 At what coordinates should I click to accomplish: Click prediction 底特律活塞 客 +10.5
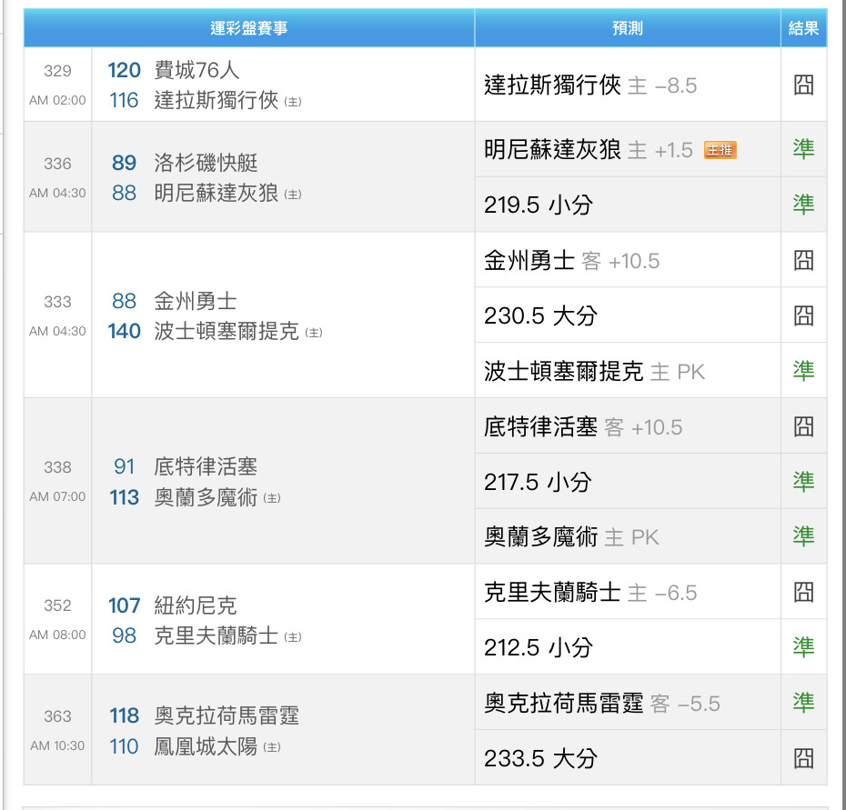click(583, 427)
